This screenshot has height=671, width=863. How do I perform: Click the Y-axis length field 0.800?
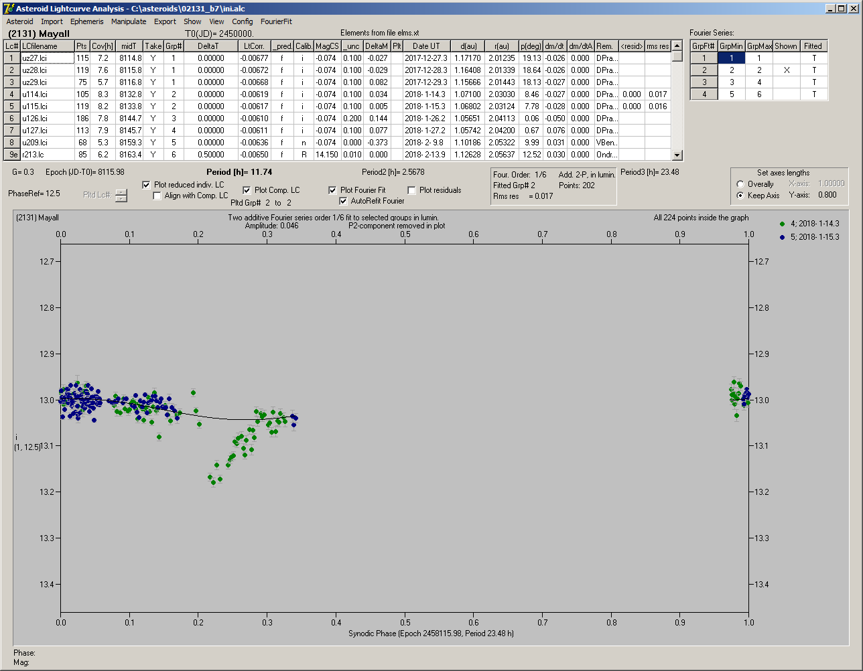(x=827, y=196)
